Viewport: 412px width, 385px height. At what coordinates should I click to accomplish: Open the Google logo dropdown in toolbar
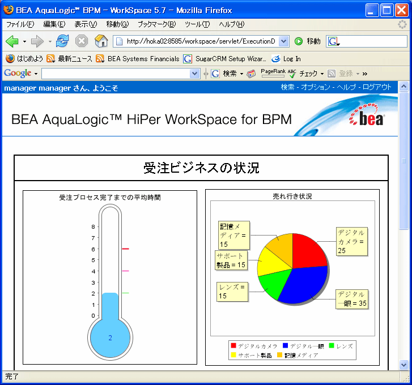pyautogui.click(x=36, y=74)
